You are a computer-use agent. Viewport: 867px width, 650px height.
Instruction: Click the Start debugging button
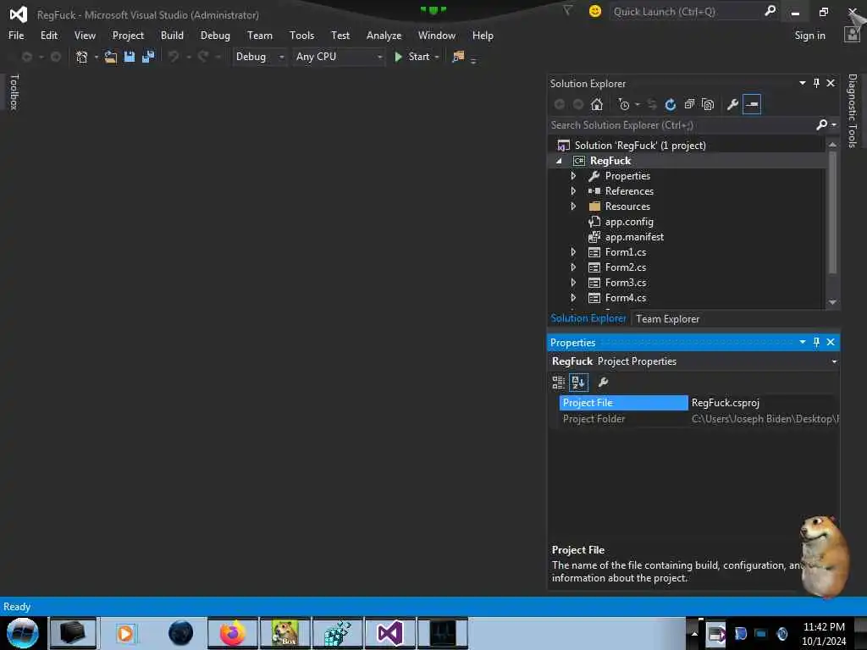point(412,57)
